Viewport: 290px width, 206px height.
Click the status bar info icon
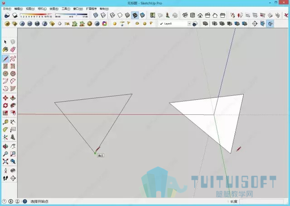11,201
